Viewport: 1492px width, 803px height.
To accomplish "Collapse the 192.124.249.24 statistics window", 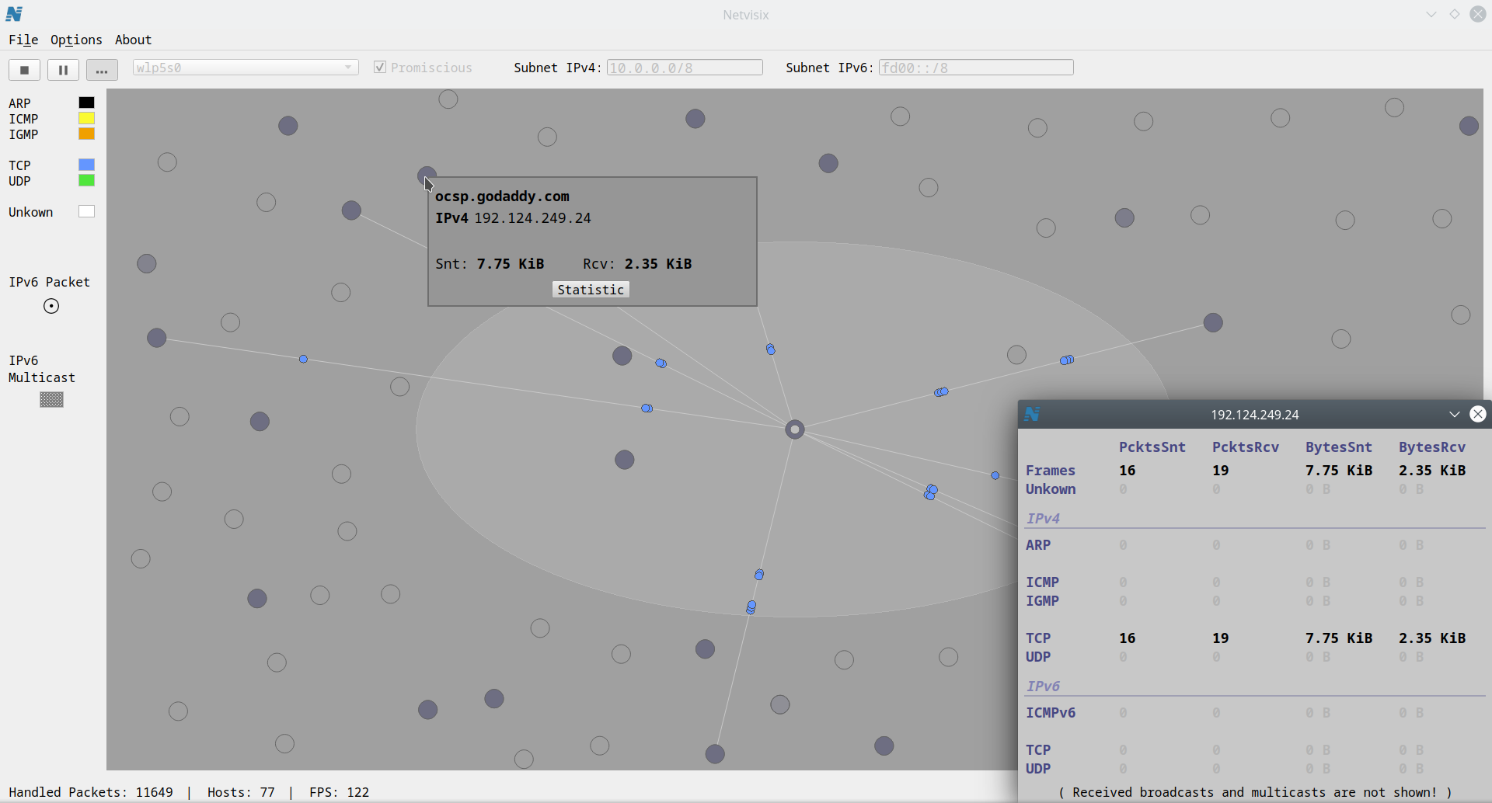I will (1454, 414).
